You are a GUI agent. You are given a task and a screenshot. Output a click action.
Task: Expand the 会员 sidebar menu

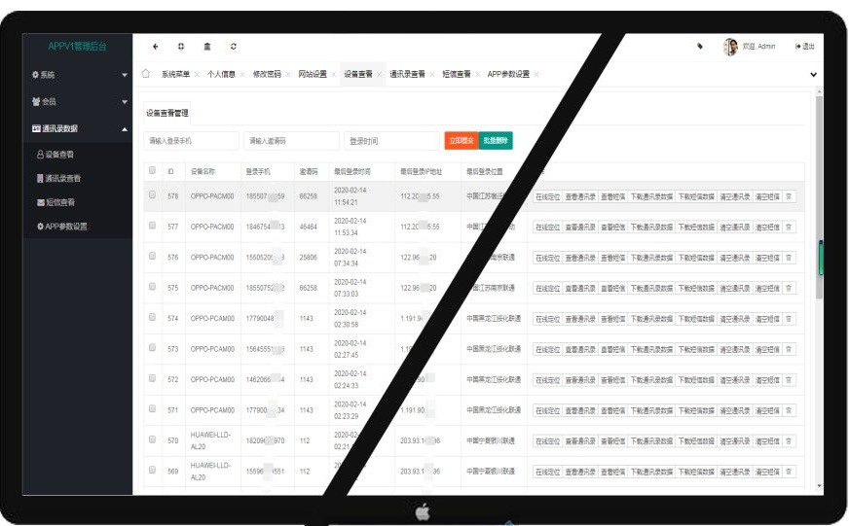(77, 101)
